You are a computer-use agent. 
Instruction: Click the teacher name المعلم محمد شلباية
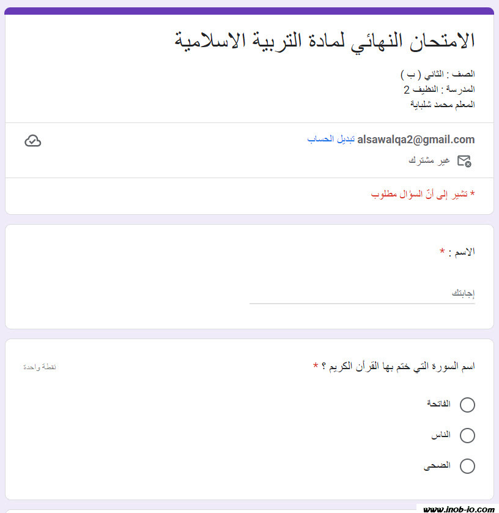pyautogui.click(x=442, y=104)
